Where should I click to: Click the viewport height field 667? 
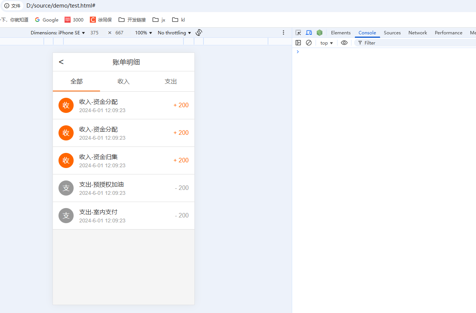pos(120,33)
